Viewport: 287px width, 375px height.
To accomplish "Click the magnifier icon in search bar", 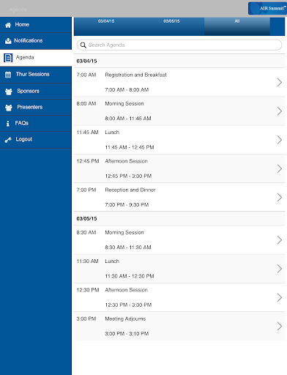I will pos(83,45).
